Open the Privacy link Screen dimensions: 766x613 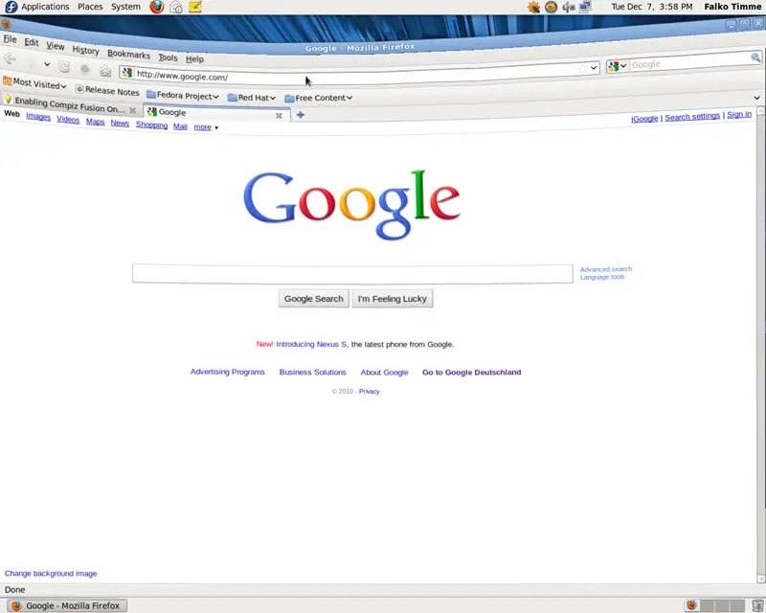click(370, 392)
